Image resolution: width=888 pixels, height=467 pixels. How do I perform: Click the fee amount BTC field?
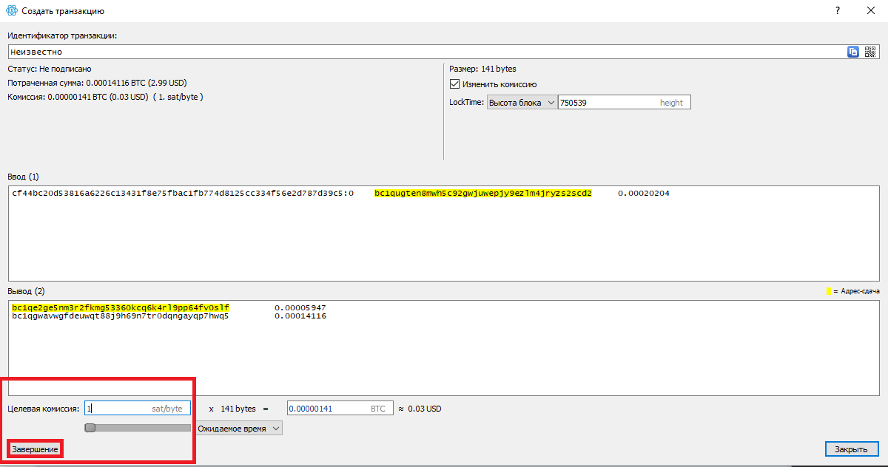click(326, 409)
